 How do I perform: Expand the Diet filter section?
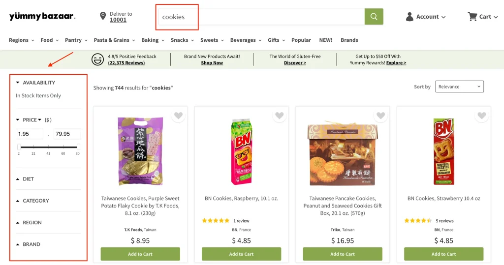[28, 179]
